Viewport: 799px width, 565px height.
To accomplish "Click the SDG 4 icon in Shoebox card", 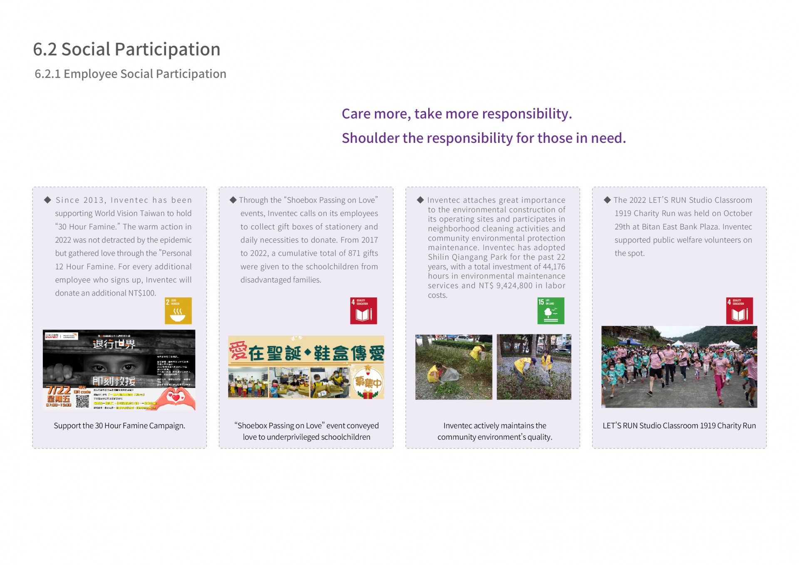I will [x=364, y=311].
